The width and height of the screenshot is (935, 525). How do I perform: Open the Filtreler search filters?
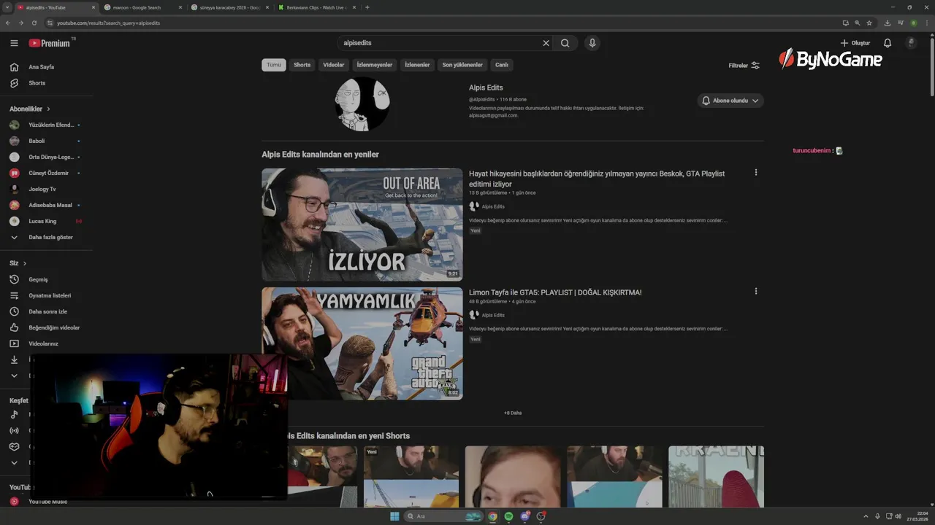pyautogui.click(x=744, y=65)
